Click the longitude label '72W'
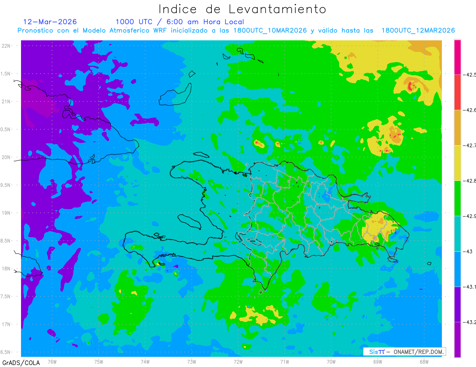The height and width of the screenshot is (367, 476). coord(238,361)
